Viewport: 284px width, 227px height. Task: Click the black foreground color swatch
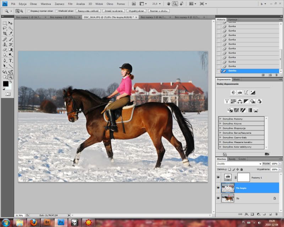point(6,84)
